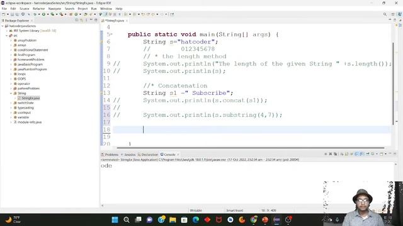Click Clear Console icon
Image resolution: width=403 pixels, height=226 pixels.
point(342,154)
